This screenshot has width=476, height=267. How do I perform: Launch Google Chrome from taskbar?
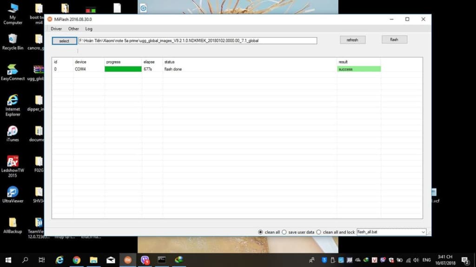pyautogui.click(x=77, y=260)
